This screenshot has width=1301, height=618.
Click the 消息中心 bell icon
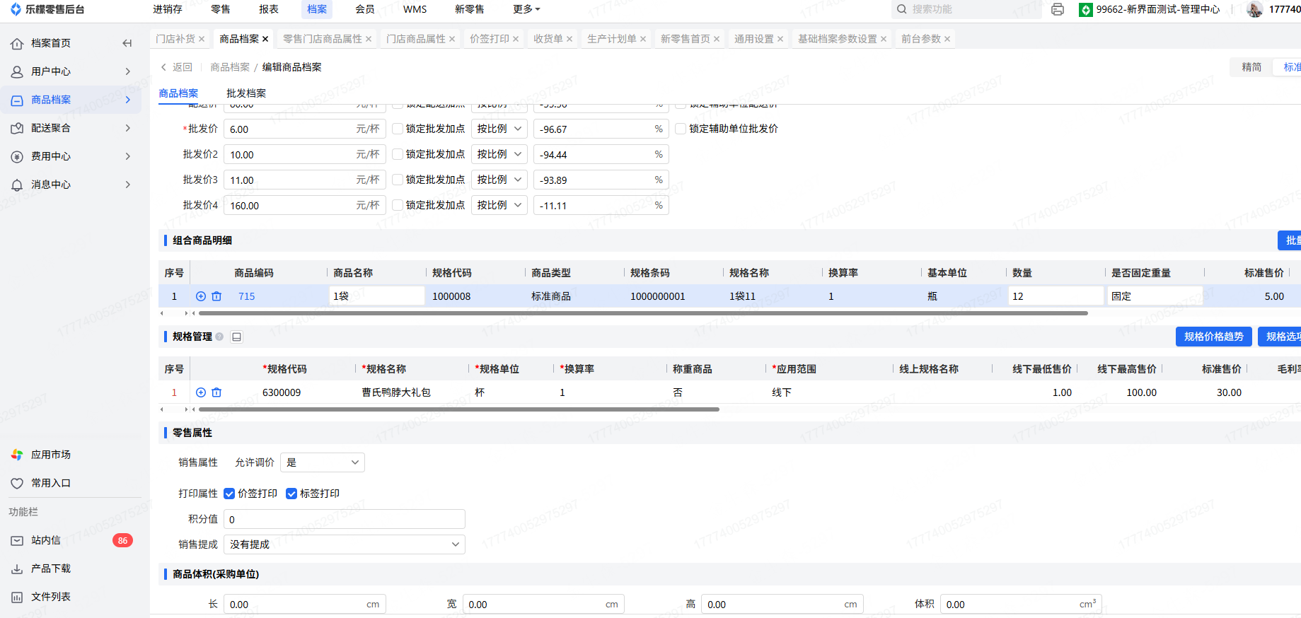click(x=17, y=185)
